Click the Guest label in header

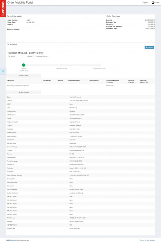coord(157,3)
